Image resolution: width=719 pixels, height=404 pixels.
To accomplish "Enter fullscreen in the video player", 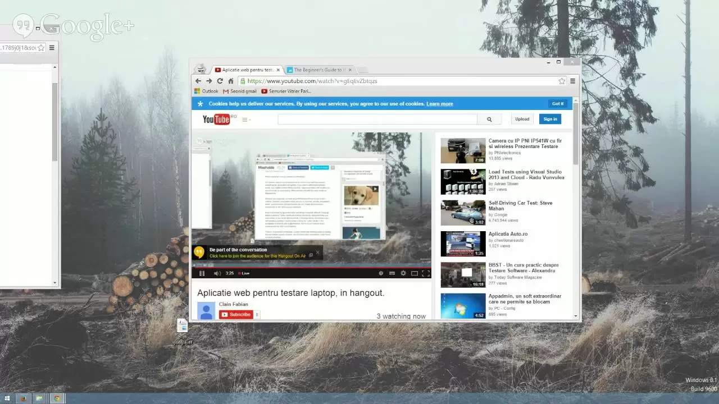I will coord(425,273).
